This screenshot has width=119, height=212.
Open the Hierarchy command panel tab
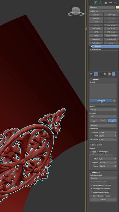tap(100, 3)
